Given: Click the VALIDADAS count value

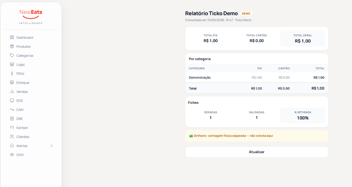Looking at the screenshot, I should [x=257, y=118].
